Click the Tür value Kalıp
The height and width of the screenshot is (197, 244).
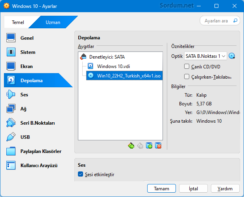pyautogui.click(x=201, y=95)
